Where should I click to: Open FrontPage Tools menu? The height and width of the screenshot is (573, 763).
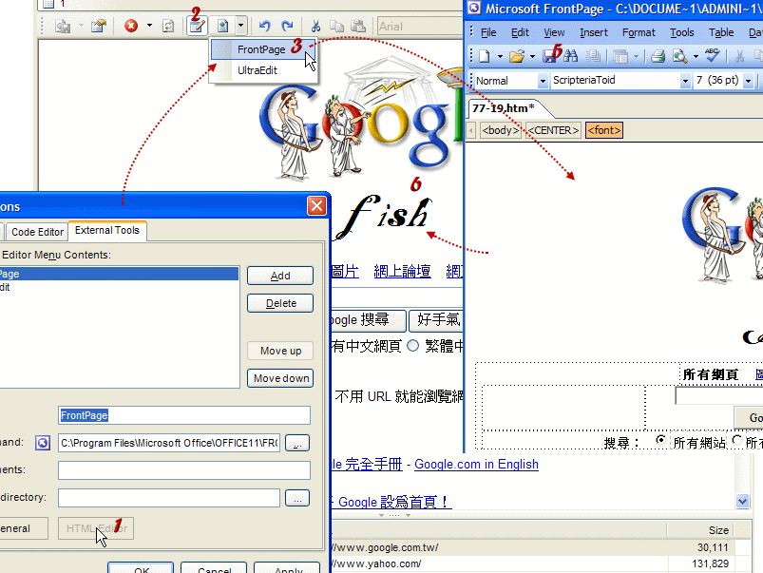point(681,32)
